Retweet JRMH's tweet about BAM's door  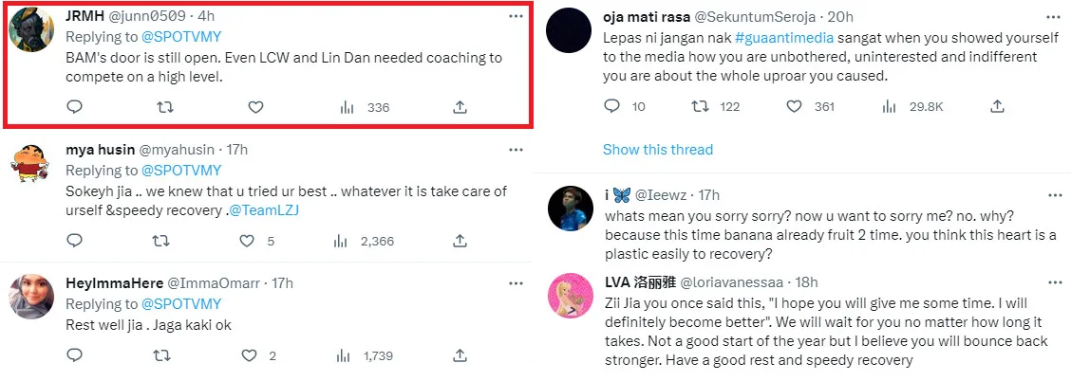pos(163,108)
